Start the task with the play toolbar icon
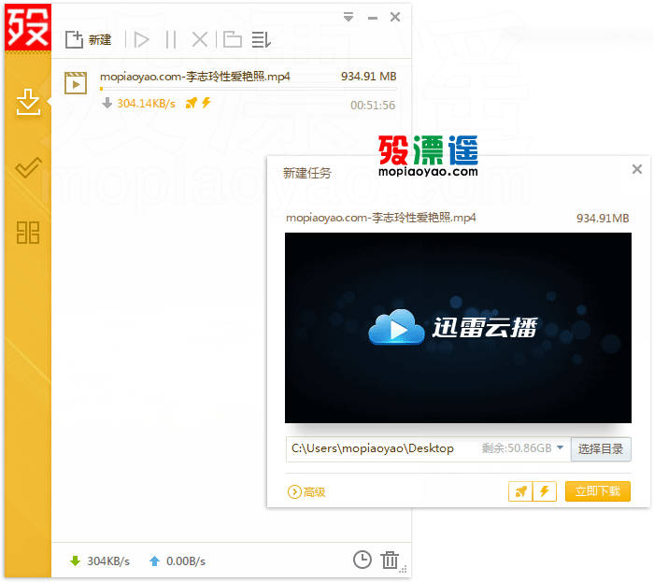This screenshot has width=654, height=582. pos(141,40)
